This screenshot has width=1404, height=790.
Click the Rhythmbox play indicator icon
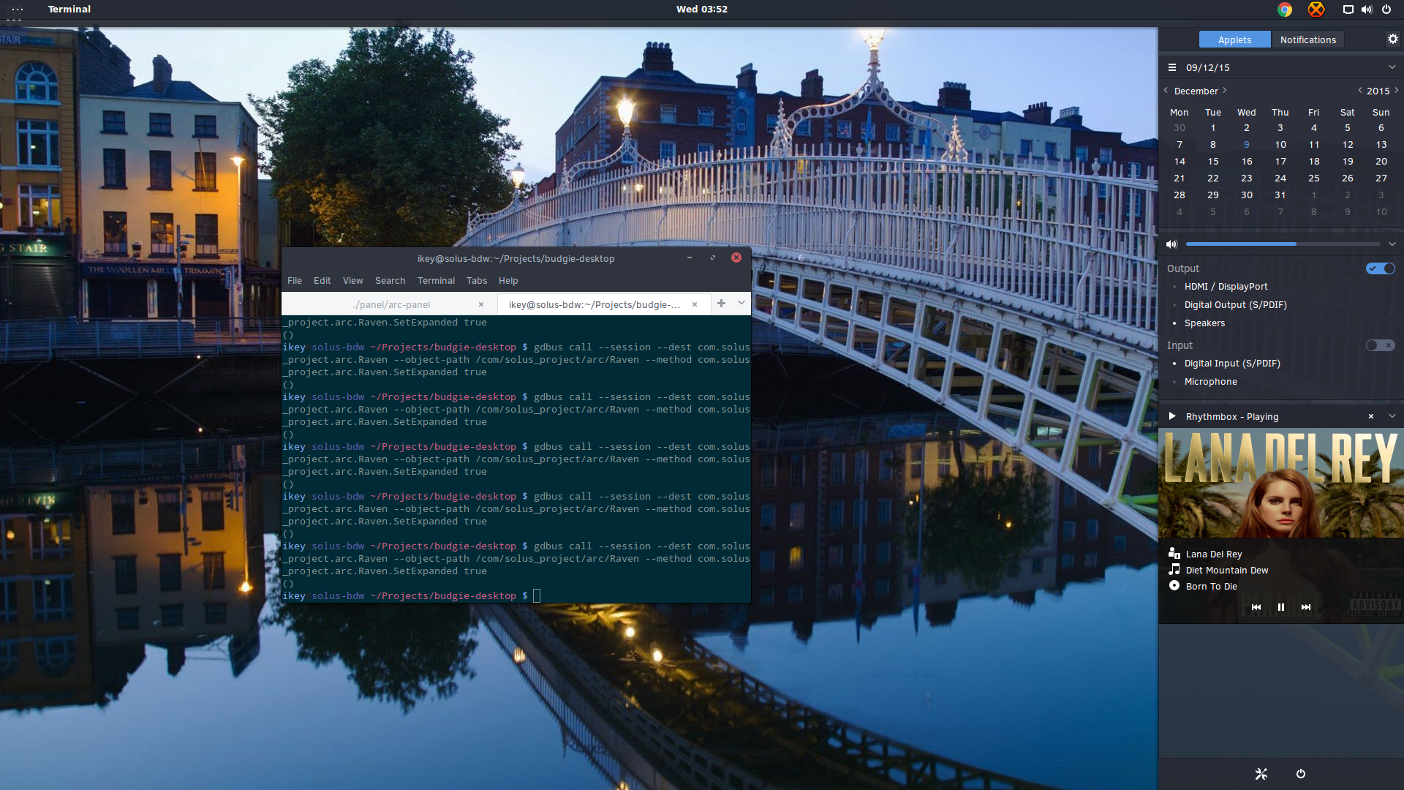[1172, 416]
